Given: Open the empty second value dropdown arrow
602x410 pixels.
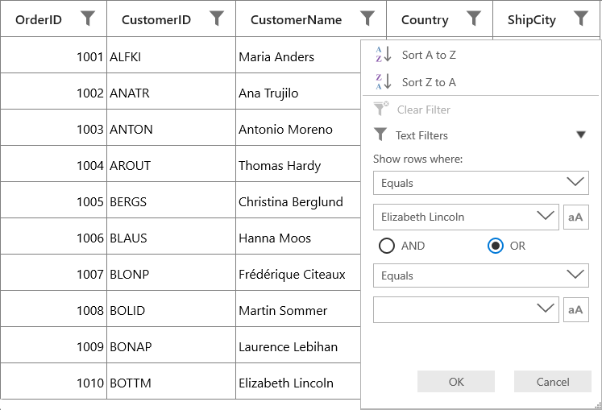Looking at the screenshot, I should 545,309.
